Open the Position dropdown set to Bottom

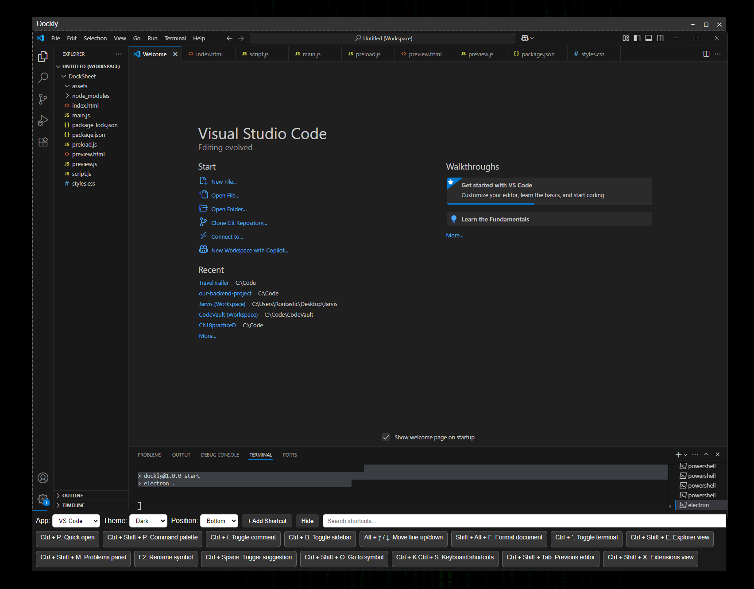[219, 520]
